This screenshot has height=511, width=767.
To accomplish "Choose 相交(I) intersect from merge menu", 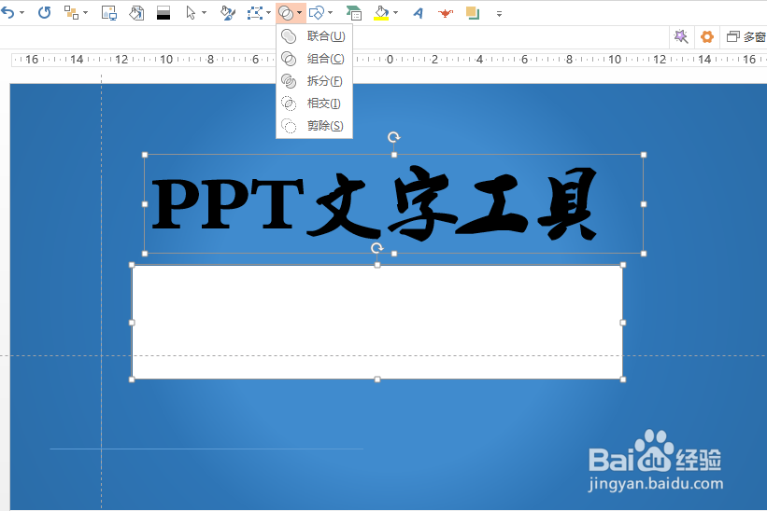I will [x=314, y=104].
